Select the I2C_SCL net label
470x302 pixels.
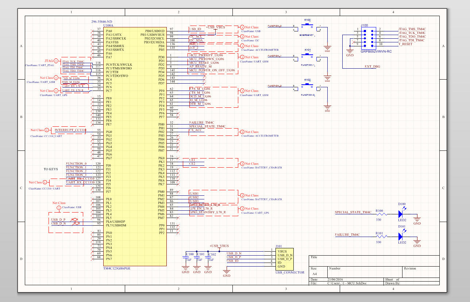(x=196, y=37)
